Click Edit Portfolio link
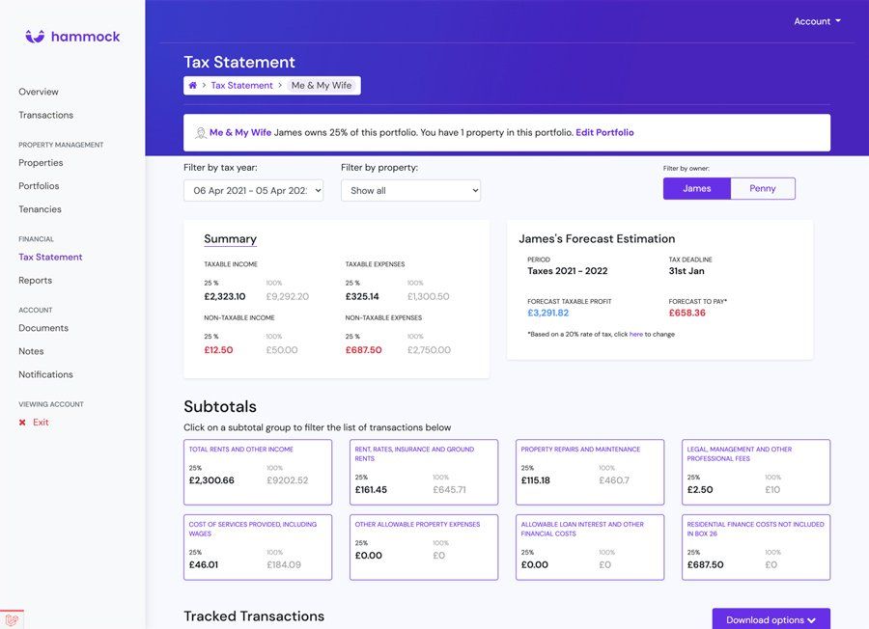 tap(604, 132)
